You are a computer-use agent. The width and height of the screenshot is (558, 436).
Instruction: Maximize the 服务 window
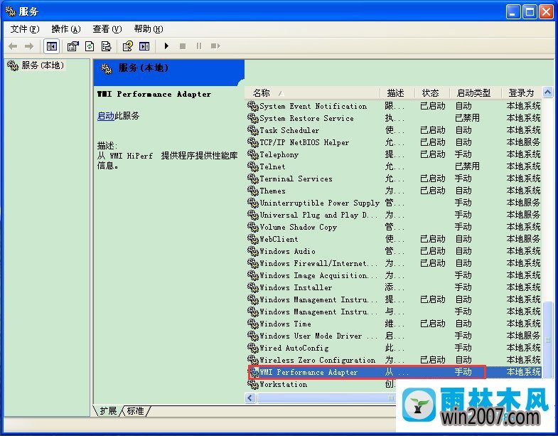click(530, 12)
